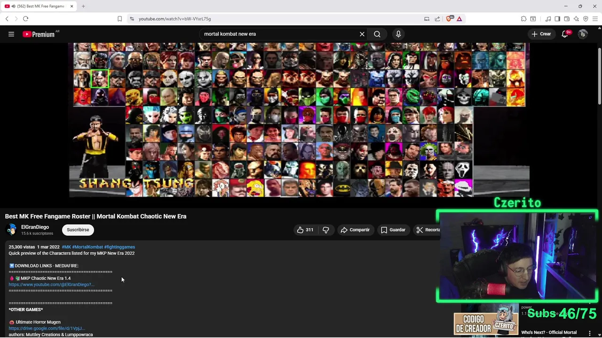This screenshot has height=338, width=602.
Task: Click the MKP Chaotic New Era 1.4 text
Action: [x=46, y=278]
